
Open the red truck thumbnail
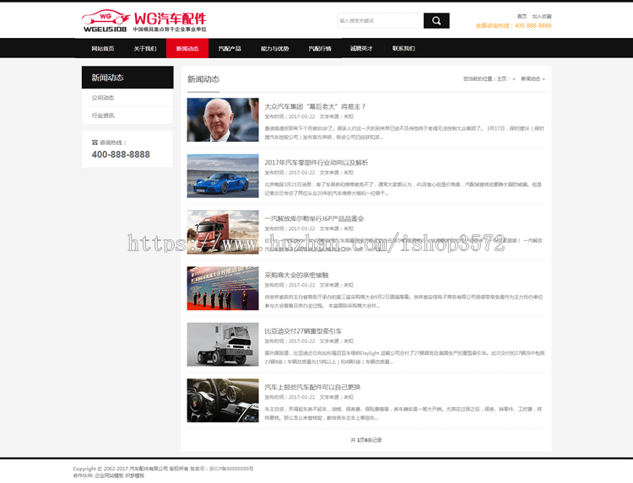[223, 232]
